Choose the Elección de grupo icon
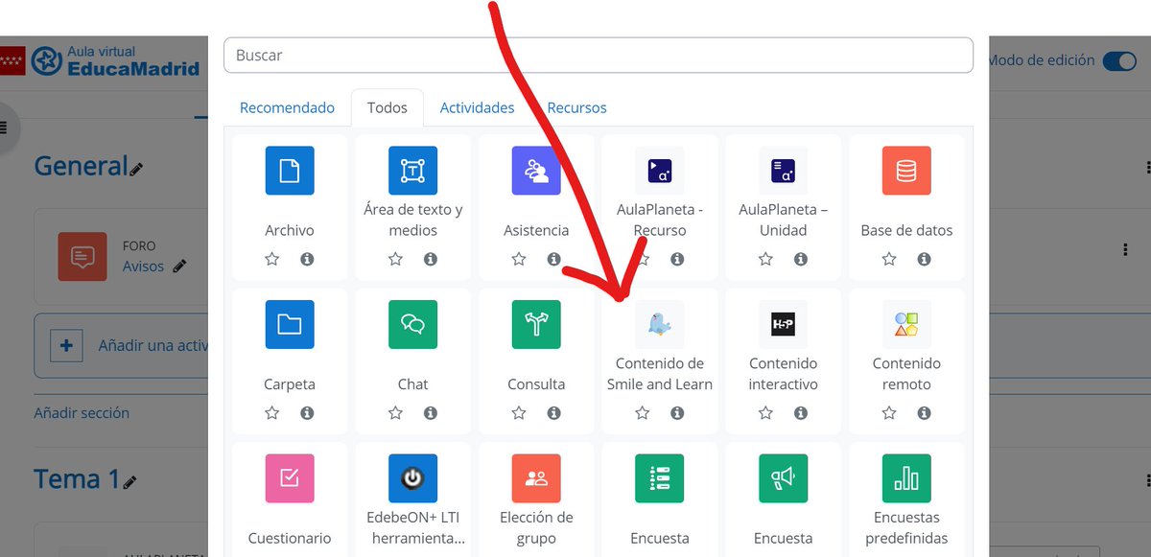Image resolution: width=1151 pixels, height=557 pixels. click(x=536, y=478)
